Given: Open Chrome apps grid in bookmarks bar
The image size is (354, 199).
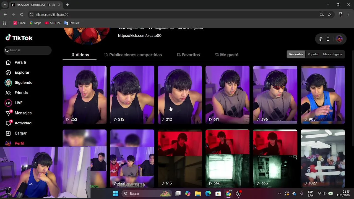Looking at the screenshot, I should tap(4, 23).
